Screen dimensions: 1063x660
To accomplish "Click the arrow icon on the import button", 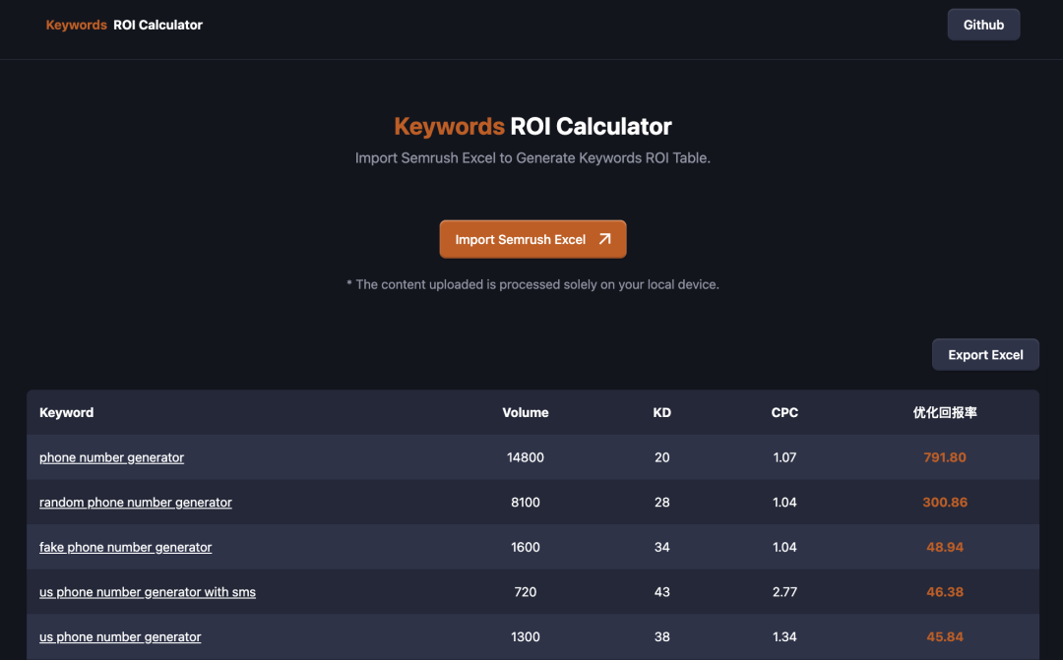I will pos(604,239).
